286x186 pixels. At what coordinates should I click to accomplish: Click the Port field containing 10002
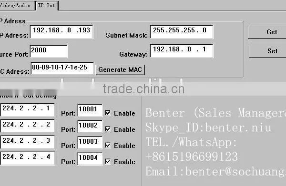coord(90,127)
